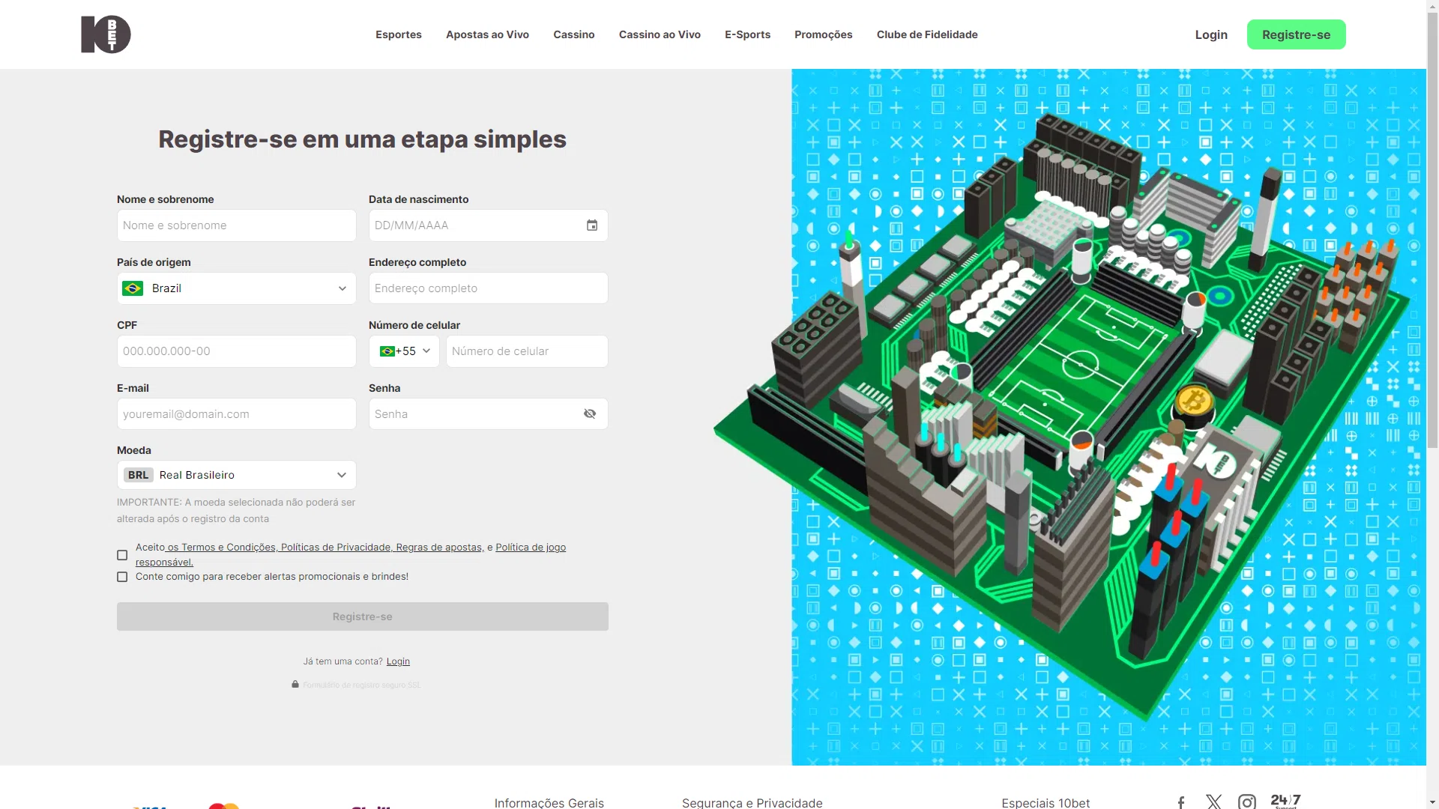Click the Login link in the header

[1211, 34]
